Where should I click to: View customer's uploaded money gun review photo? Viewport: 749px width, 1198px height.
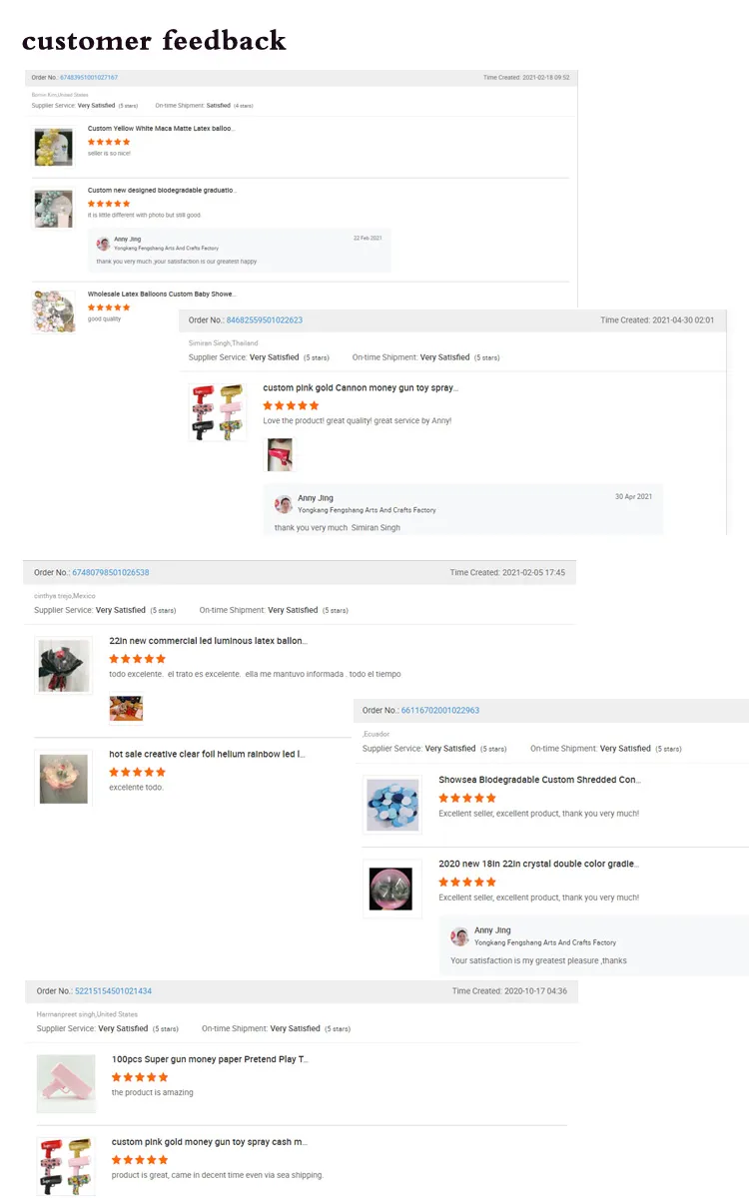[279, 455]
